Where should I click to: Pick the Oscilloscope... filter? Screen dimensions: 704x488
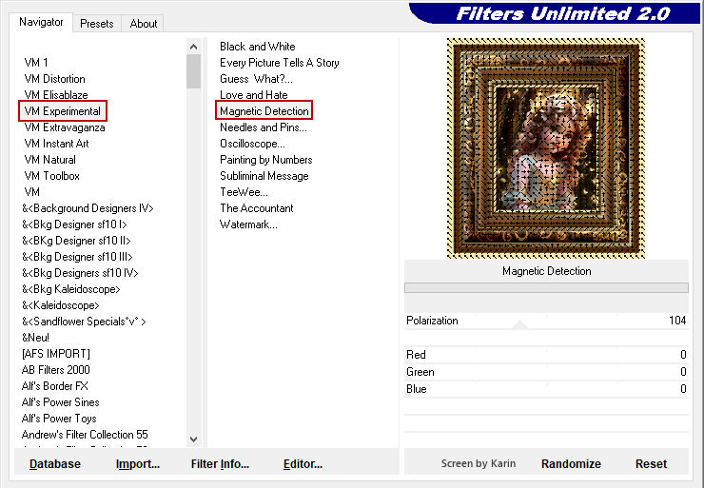coord(254,144)
